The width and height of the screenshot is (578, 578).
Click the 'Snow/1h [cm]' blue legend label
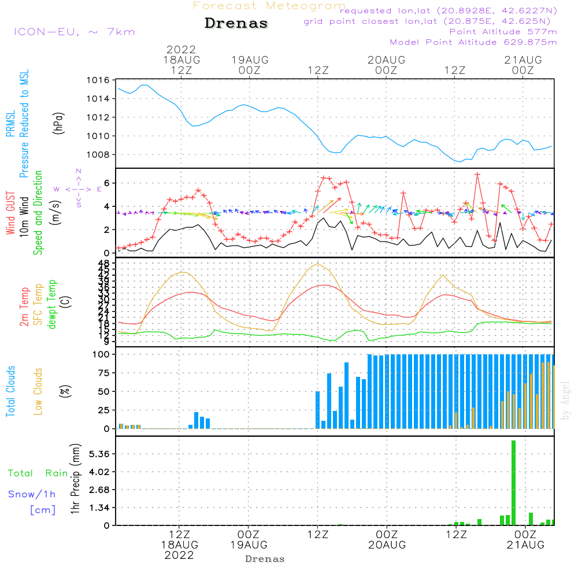[x=32, y=502]
